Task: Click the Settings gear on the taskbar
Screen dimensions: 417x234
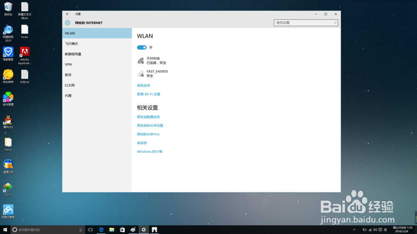Action: coord(143,230)
